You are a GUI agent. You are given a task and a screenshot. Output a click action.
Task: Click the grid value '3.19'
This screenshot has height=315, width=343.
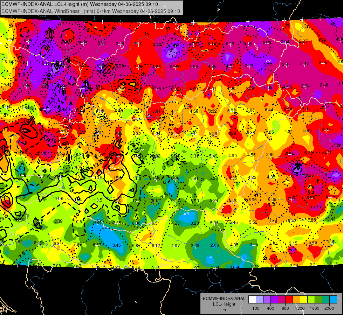138,44
